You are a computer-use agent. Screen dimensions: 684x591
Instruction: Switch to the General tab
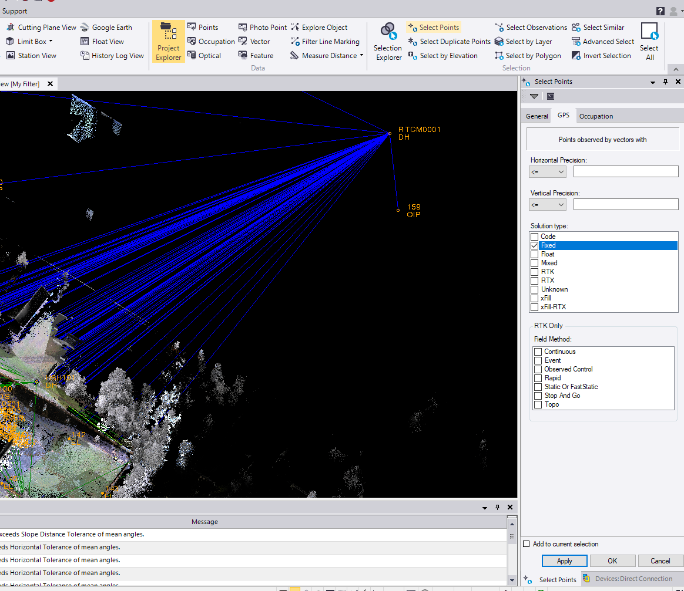[x=537, y=116]
